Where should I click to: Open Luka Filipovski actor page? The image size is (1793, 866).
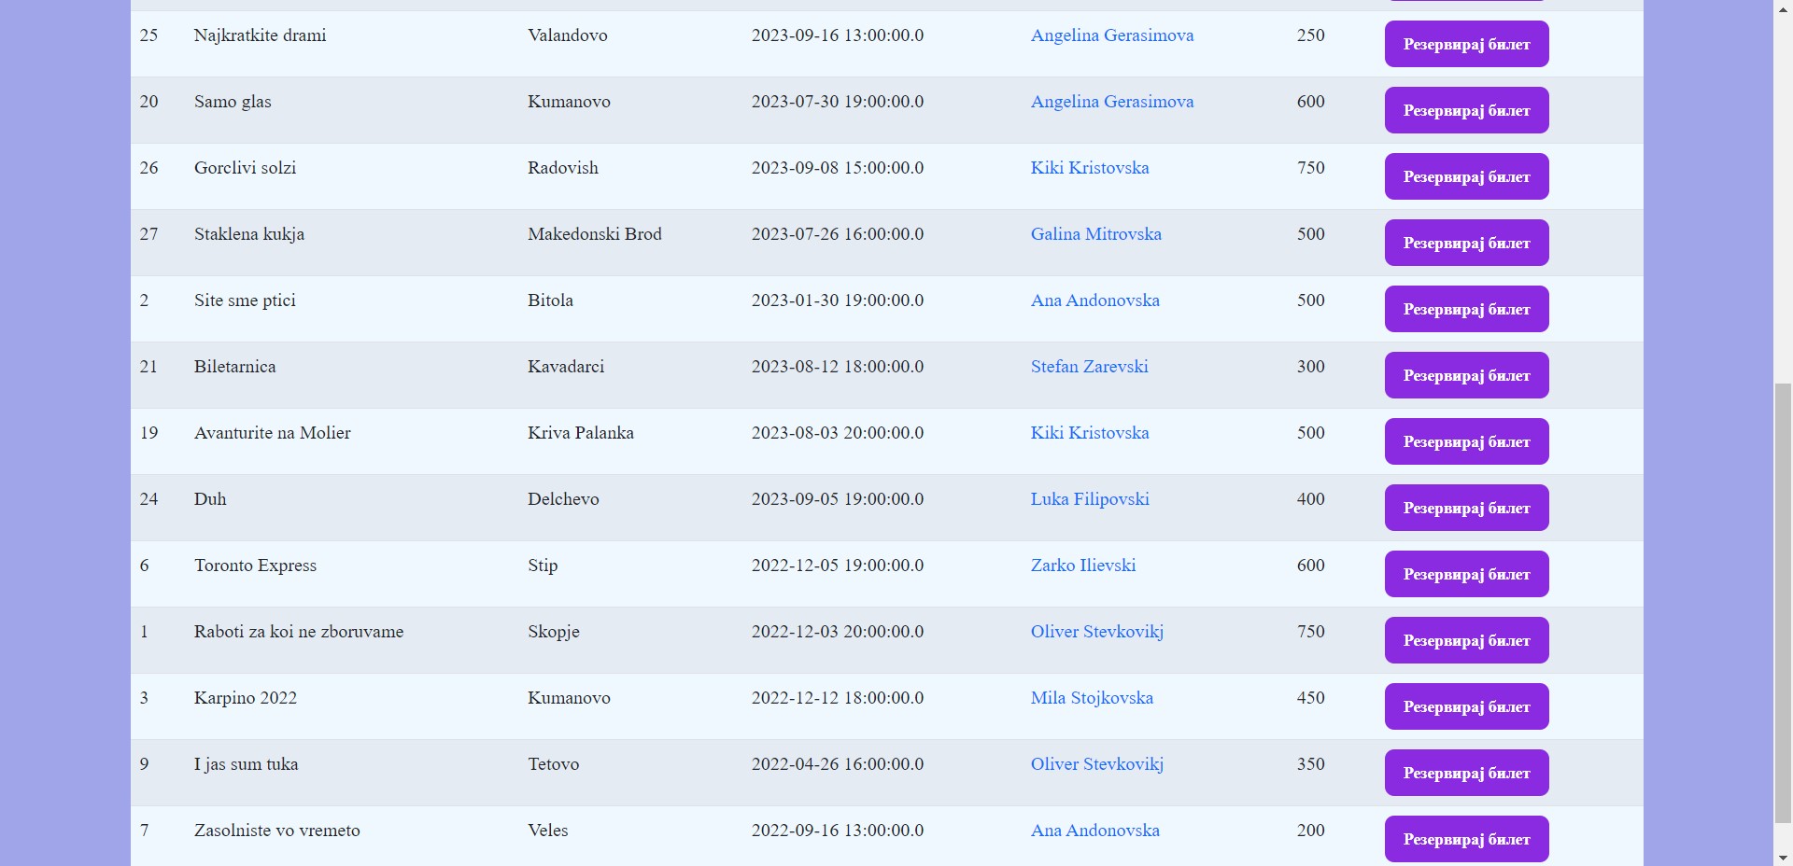point(1089,499)
